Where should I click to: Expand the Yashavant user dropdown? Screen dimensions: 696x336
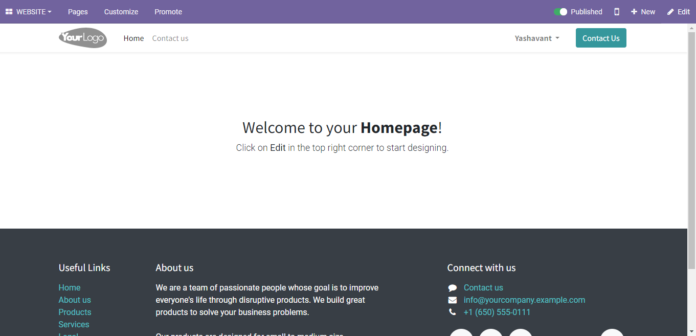tap(537, 38)
